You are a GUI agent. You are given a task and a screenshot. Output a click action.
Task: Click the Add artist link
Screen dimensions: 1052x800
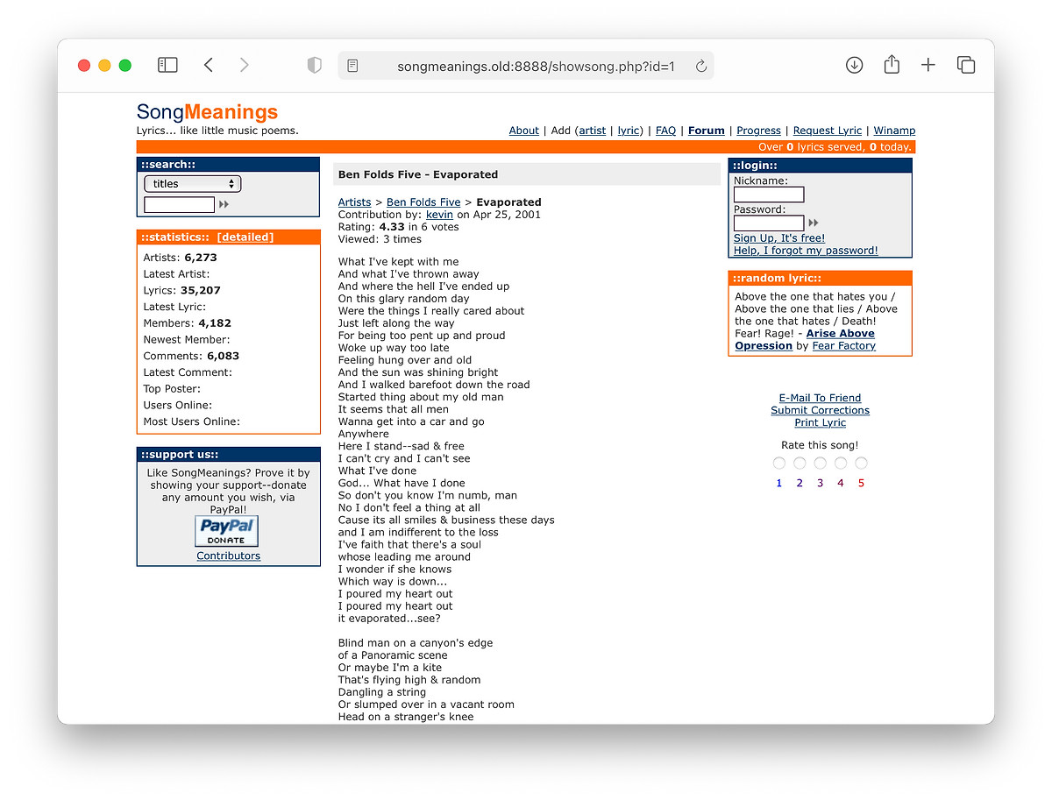593,131
